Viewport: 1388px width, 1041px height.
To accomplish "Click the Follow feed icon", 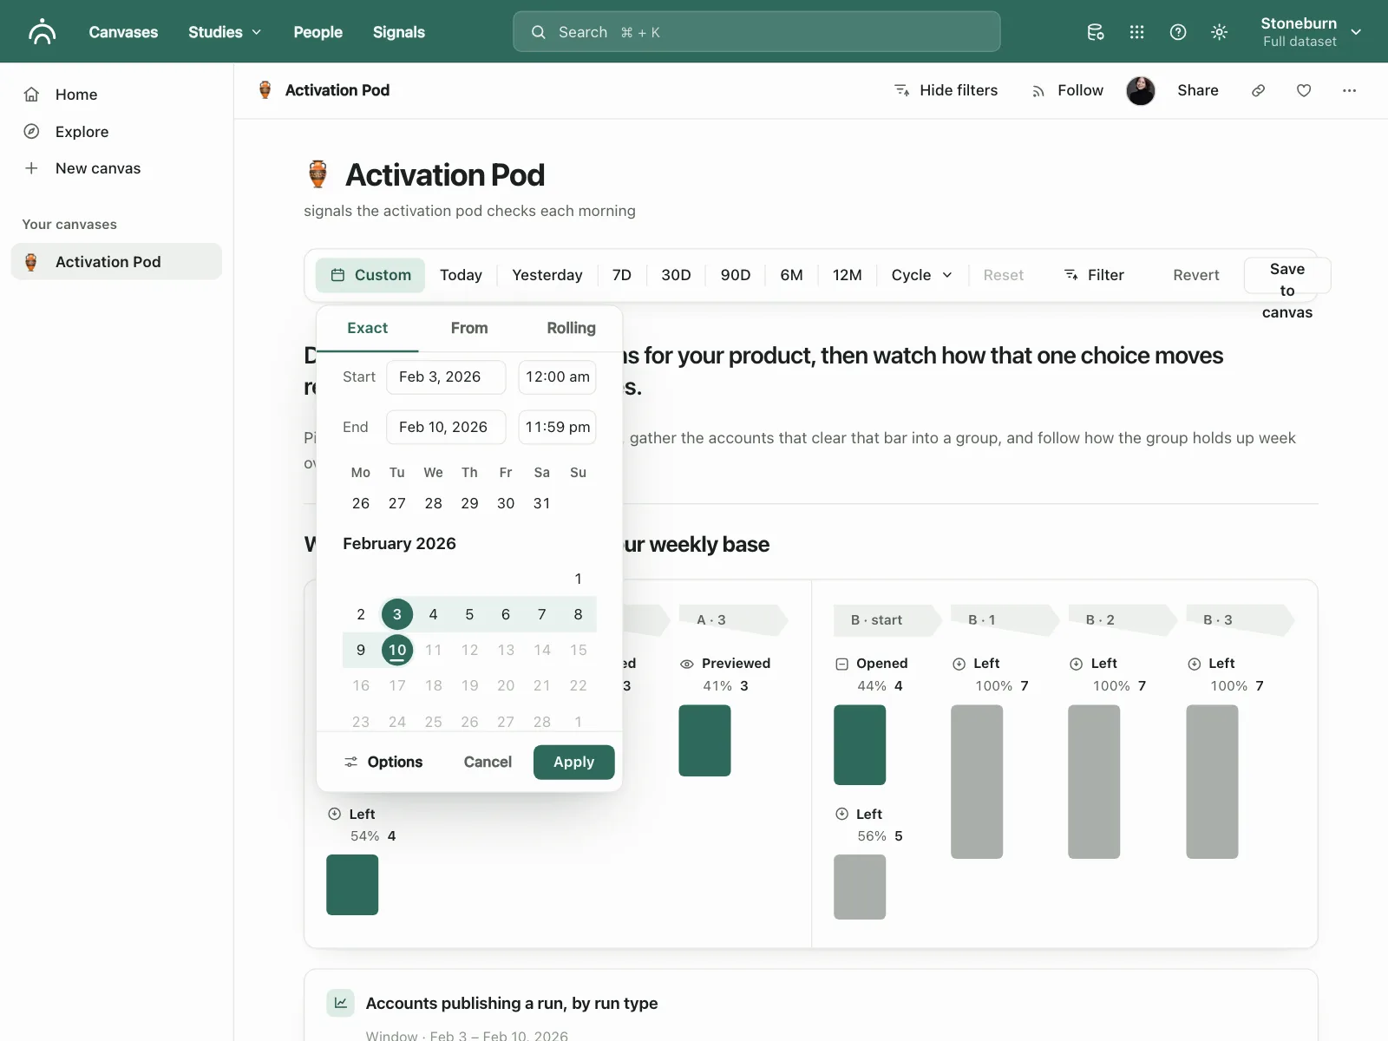I will [1038, 91].
